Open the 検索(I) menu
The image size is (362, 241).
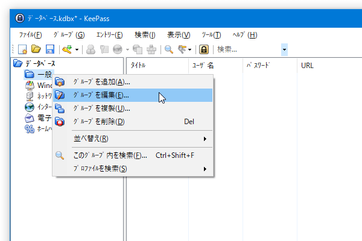pos(145,35)
